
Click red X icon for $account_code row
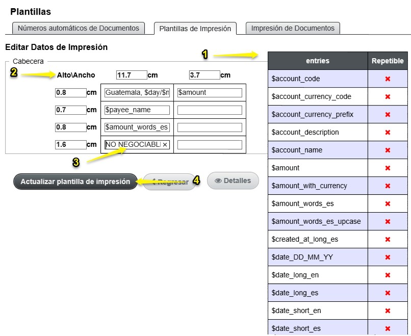[x=388, y=79]
